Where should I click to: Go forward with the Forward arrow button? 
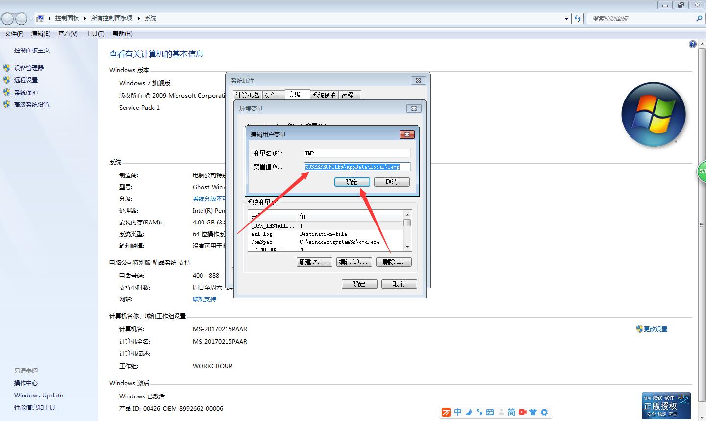pyautogui.click(x=21, y=19)
